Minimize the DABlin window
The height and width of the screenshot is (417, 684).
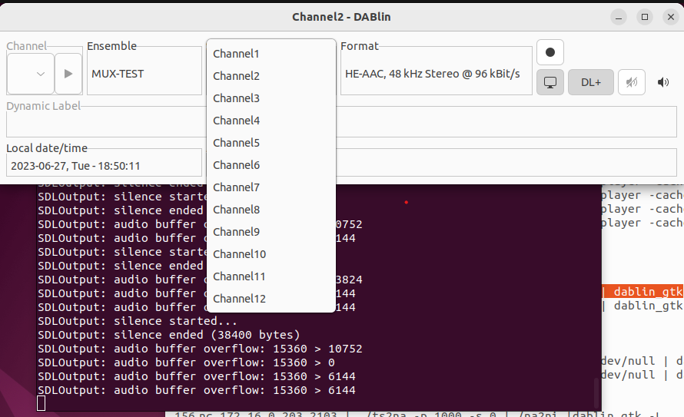click(x=618, y=17)
